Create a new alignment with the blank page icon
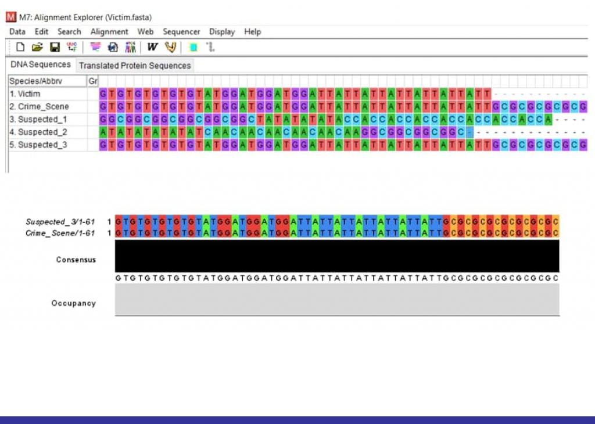The width and height of the screenshot is (595, 424). [20, 47]
